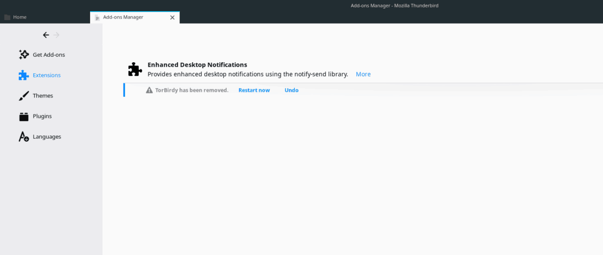This screenshot has width=603, height=255.
Task: Click the Enhanced Desktop Notifications puzzle icon
Action: tap(135, 69)
